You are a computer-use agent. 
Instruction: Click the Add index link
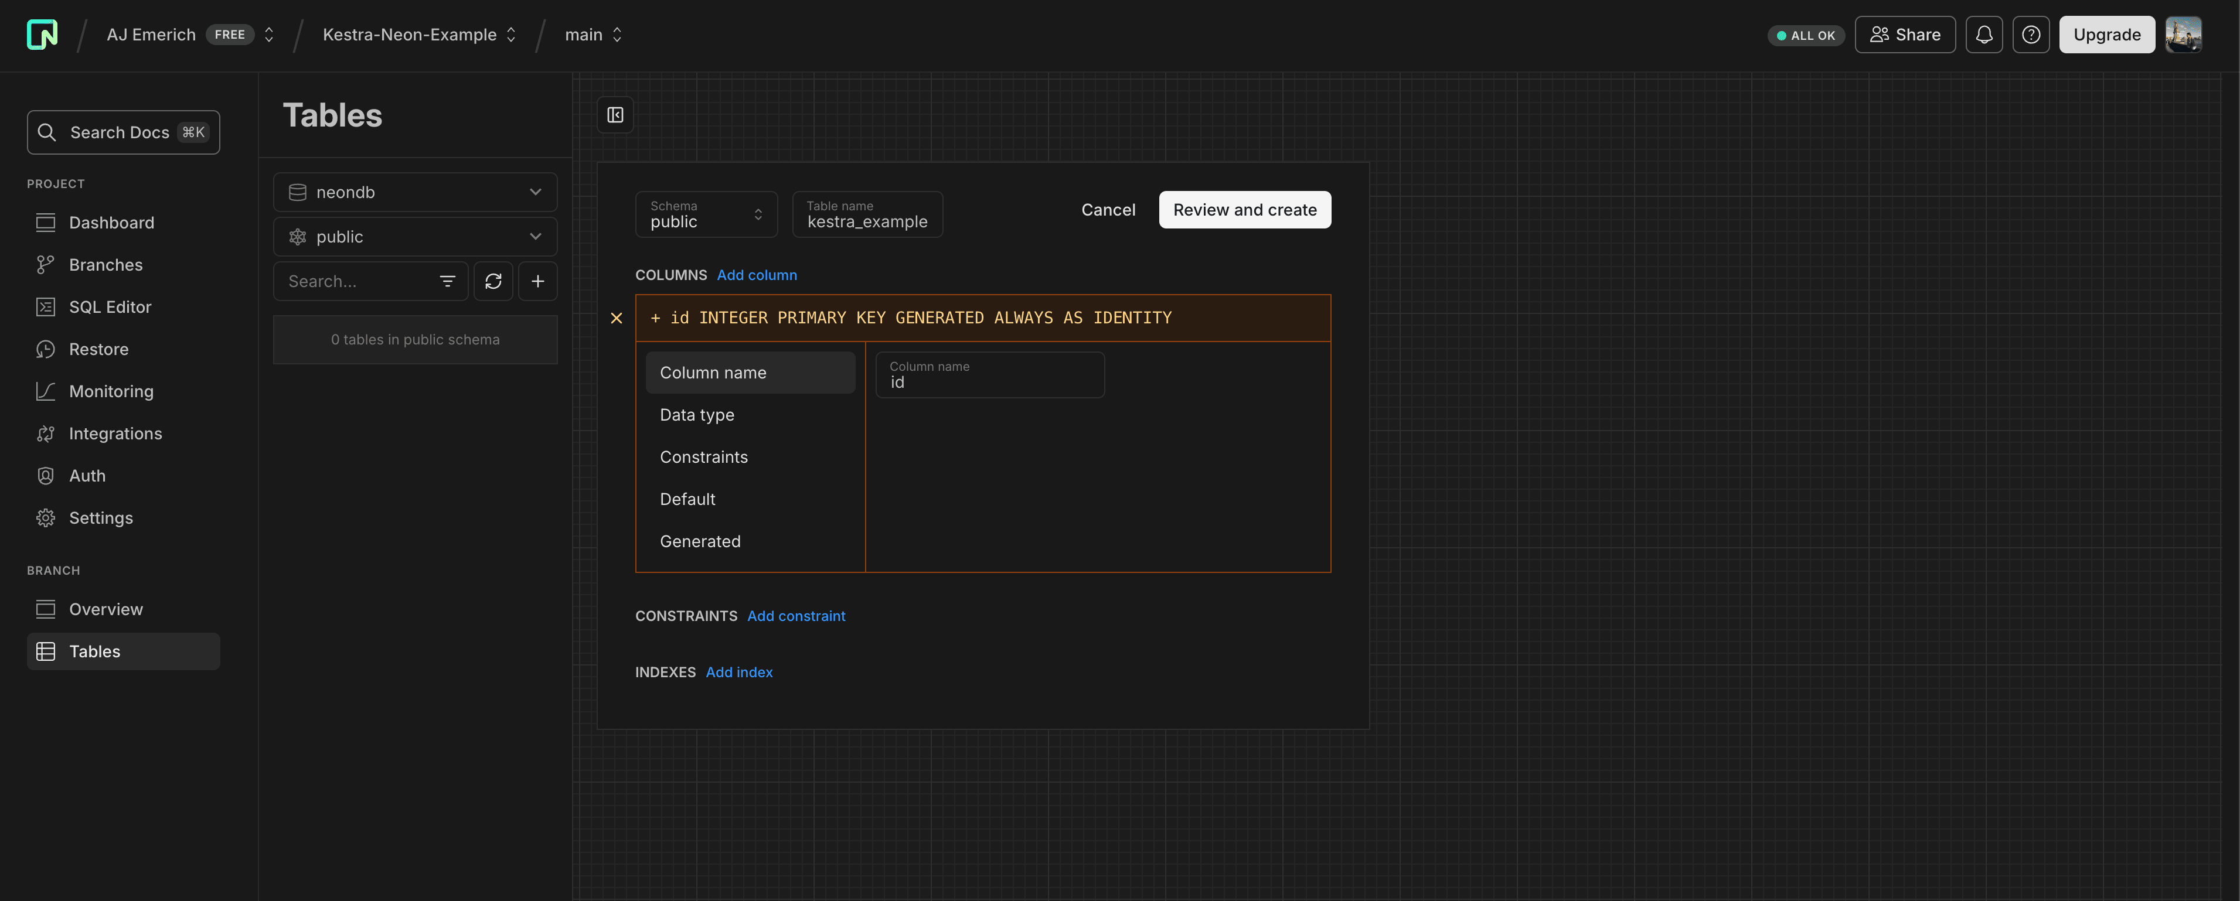[738, 671]
